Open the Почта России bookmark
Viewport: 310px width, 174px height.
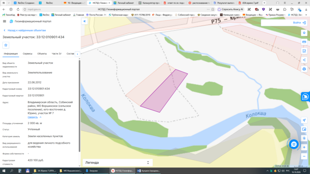tap(96, 15)
